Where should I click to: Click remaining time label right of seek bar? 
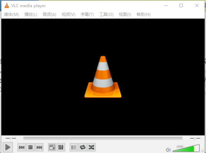[195, 138]
